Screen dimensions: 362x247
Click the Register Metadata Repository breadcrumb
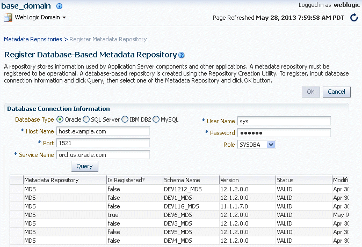[108, 39]
